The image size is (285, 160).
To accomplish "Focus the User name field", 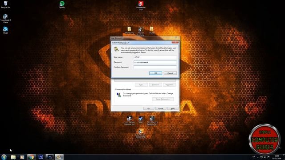I will click(x=155, y=57).
